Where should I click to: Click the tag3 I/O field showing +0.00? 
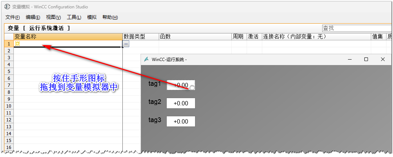[181, 121]
